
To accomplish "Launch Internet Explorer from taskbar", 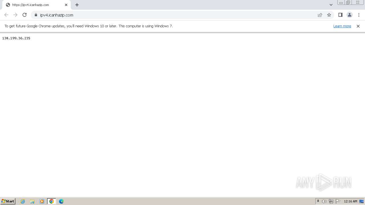I will tap(23, 201).
